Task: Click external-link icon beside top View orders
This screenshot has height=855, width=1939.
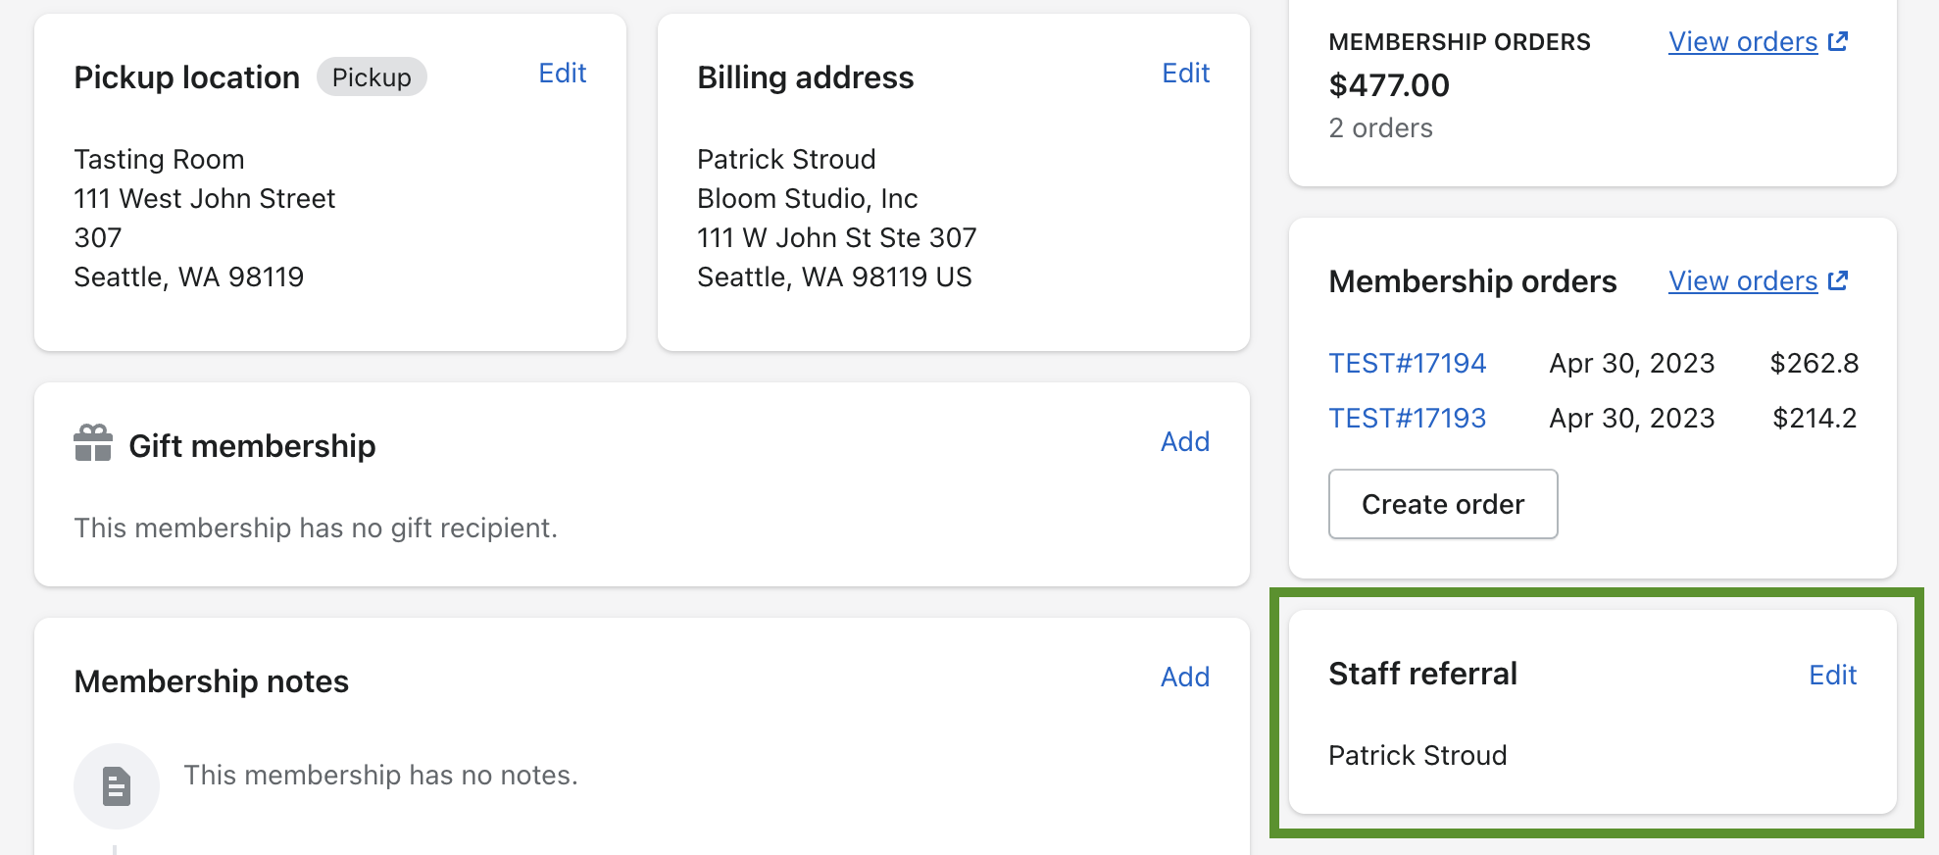Action: point(1838,41)
